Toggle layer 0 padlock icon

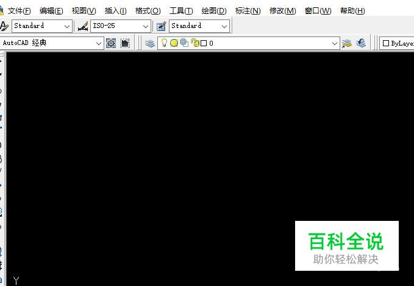tap(195, 43)
